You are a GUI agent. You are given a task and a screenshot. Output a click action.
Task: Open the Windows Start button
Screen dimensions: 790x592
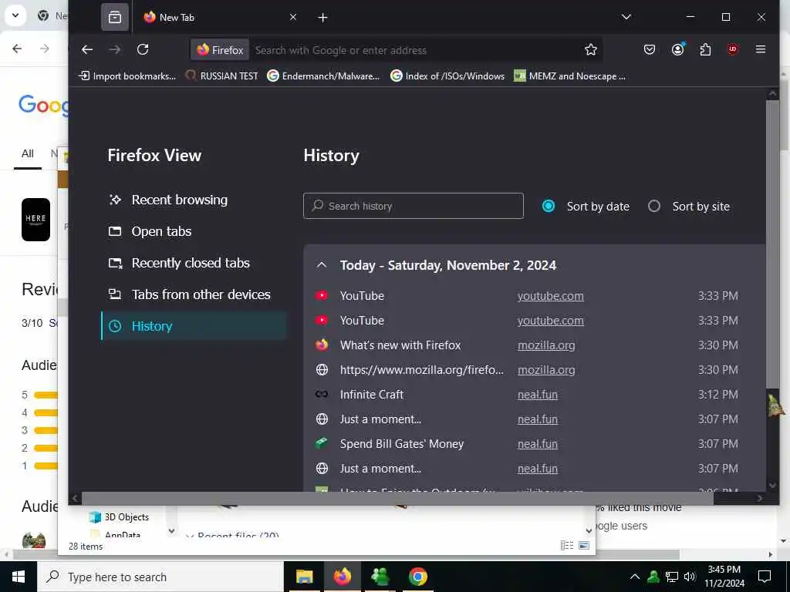[19, 577]
